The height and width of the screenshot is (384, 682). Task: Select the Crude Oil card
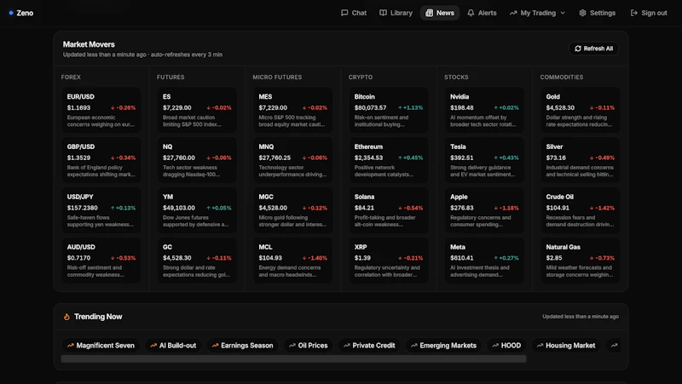[x=581, y=210]
